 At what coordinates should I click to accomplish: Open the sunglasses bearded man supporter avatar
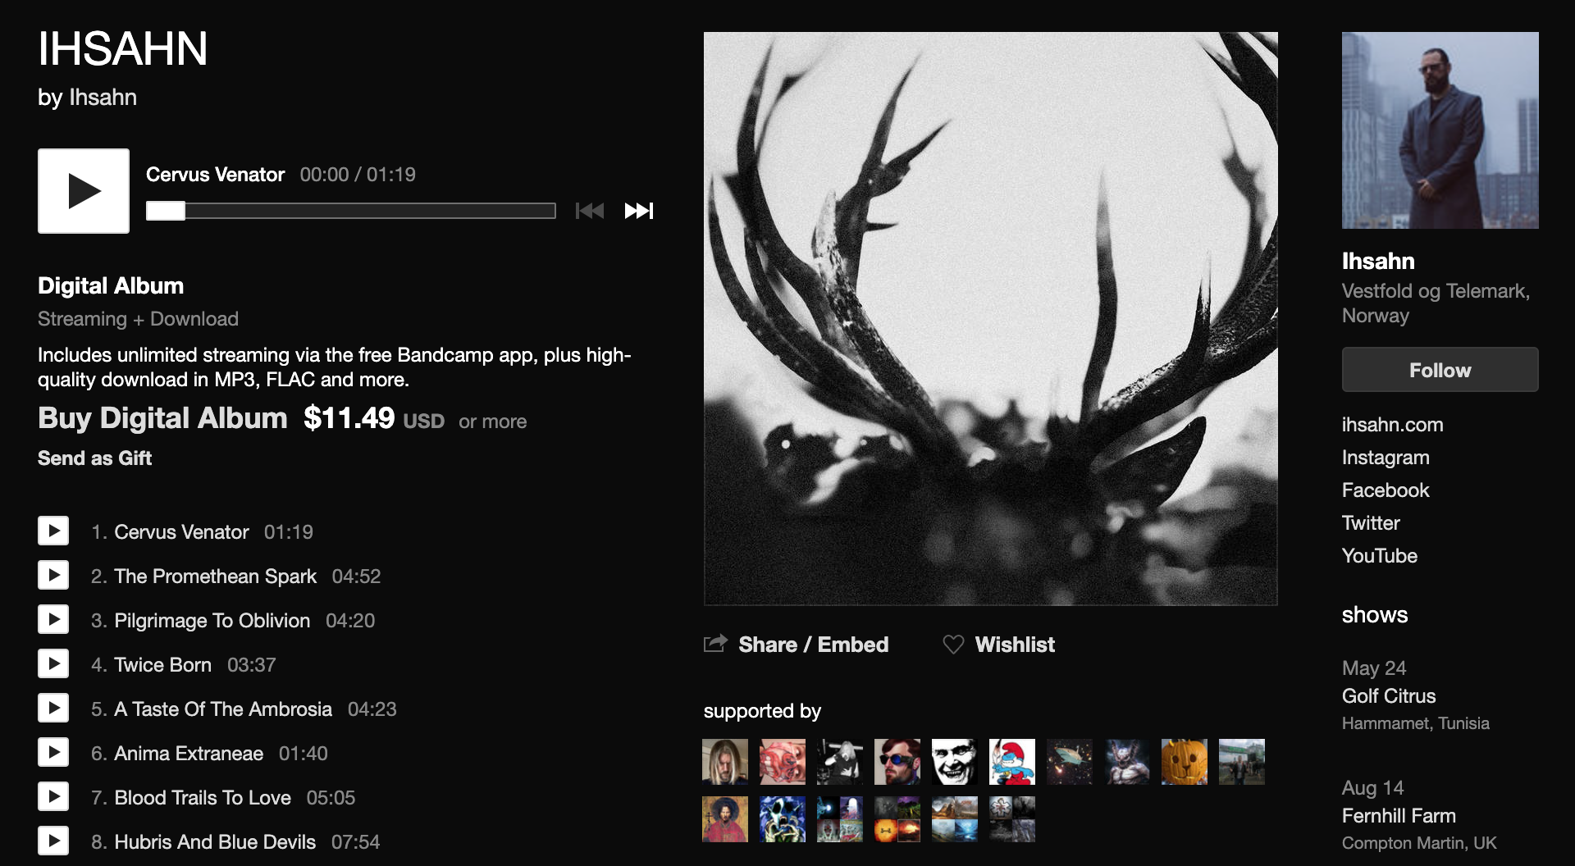point(897,761)
